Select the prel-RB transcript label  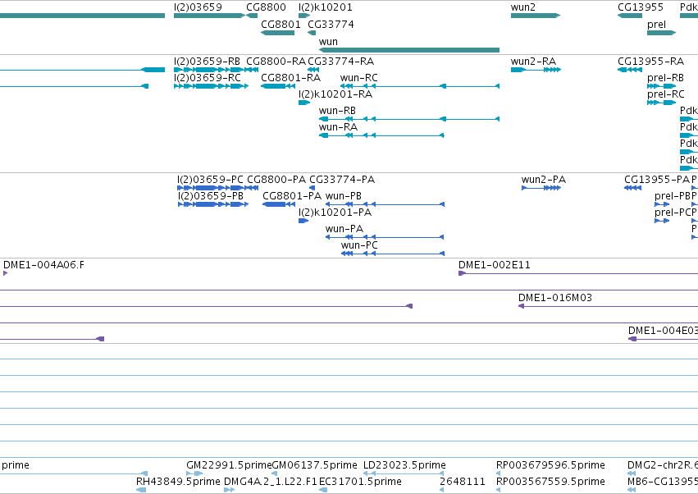click(665, 77)
